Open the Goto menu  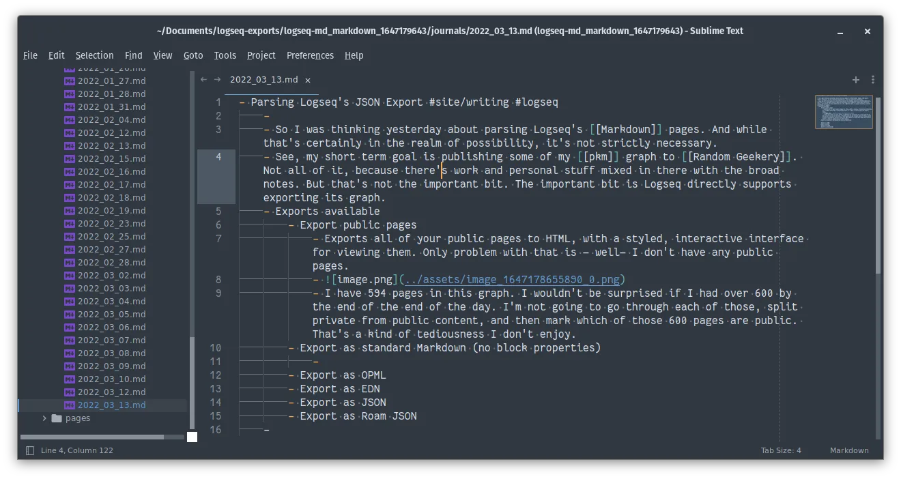pyautogui.click(x=193, y=55)
